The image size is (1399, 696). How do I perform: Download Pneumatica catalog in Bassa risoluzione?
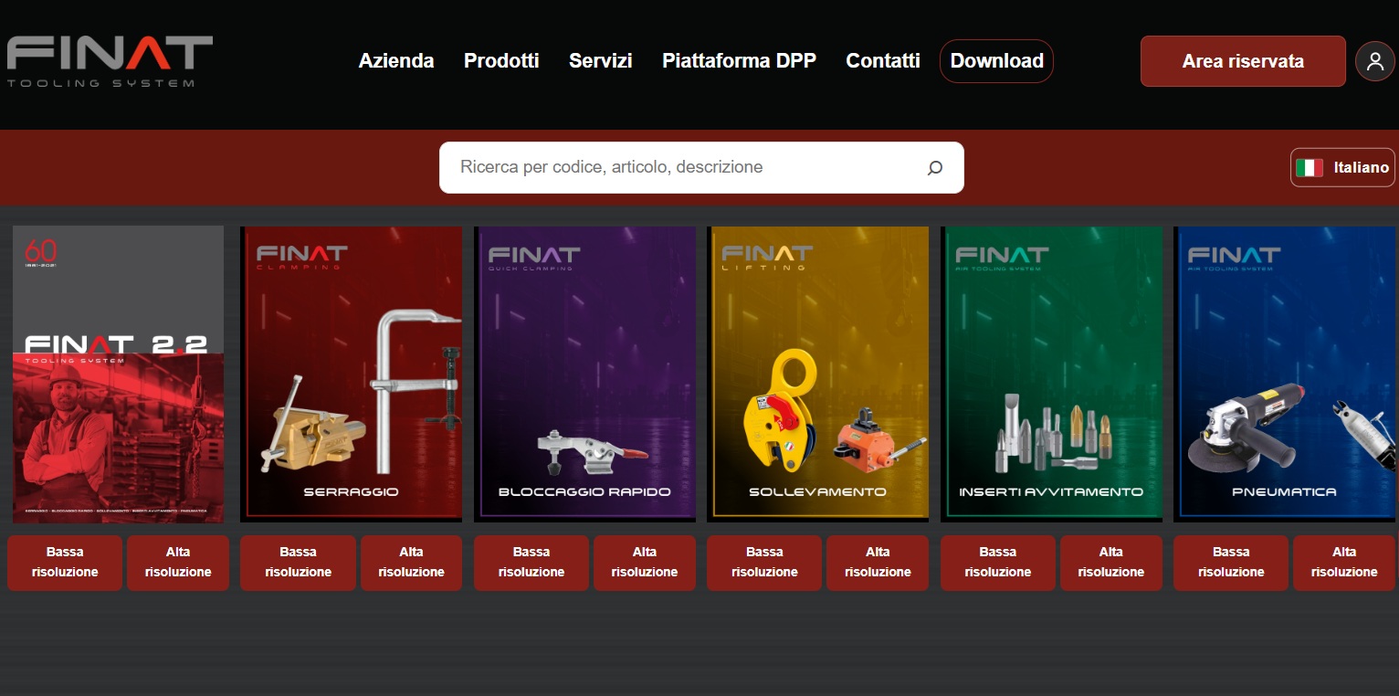pyautogui.click(x=1231, y=563)
